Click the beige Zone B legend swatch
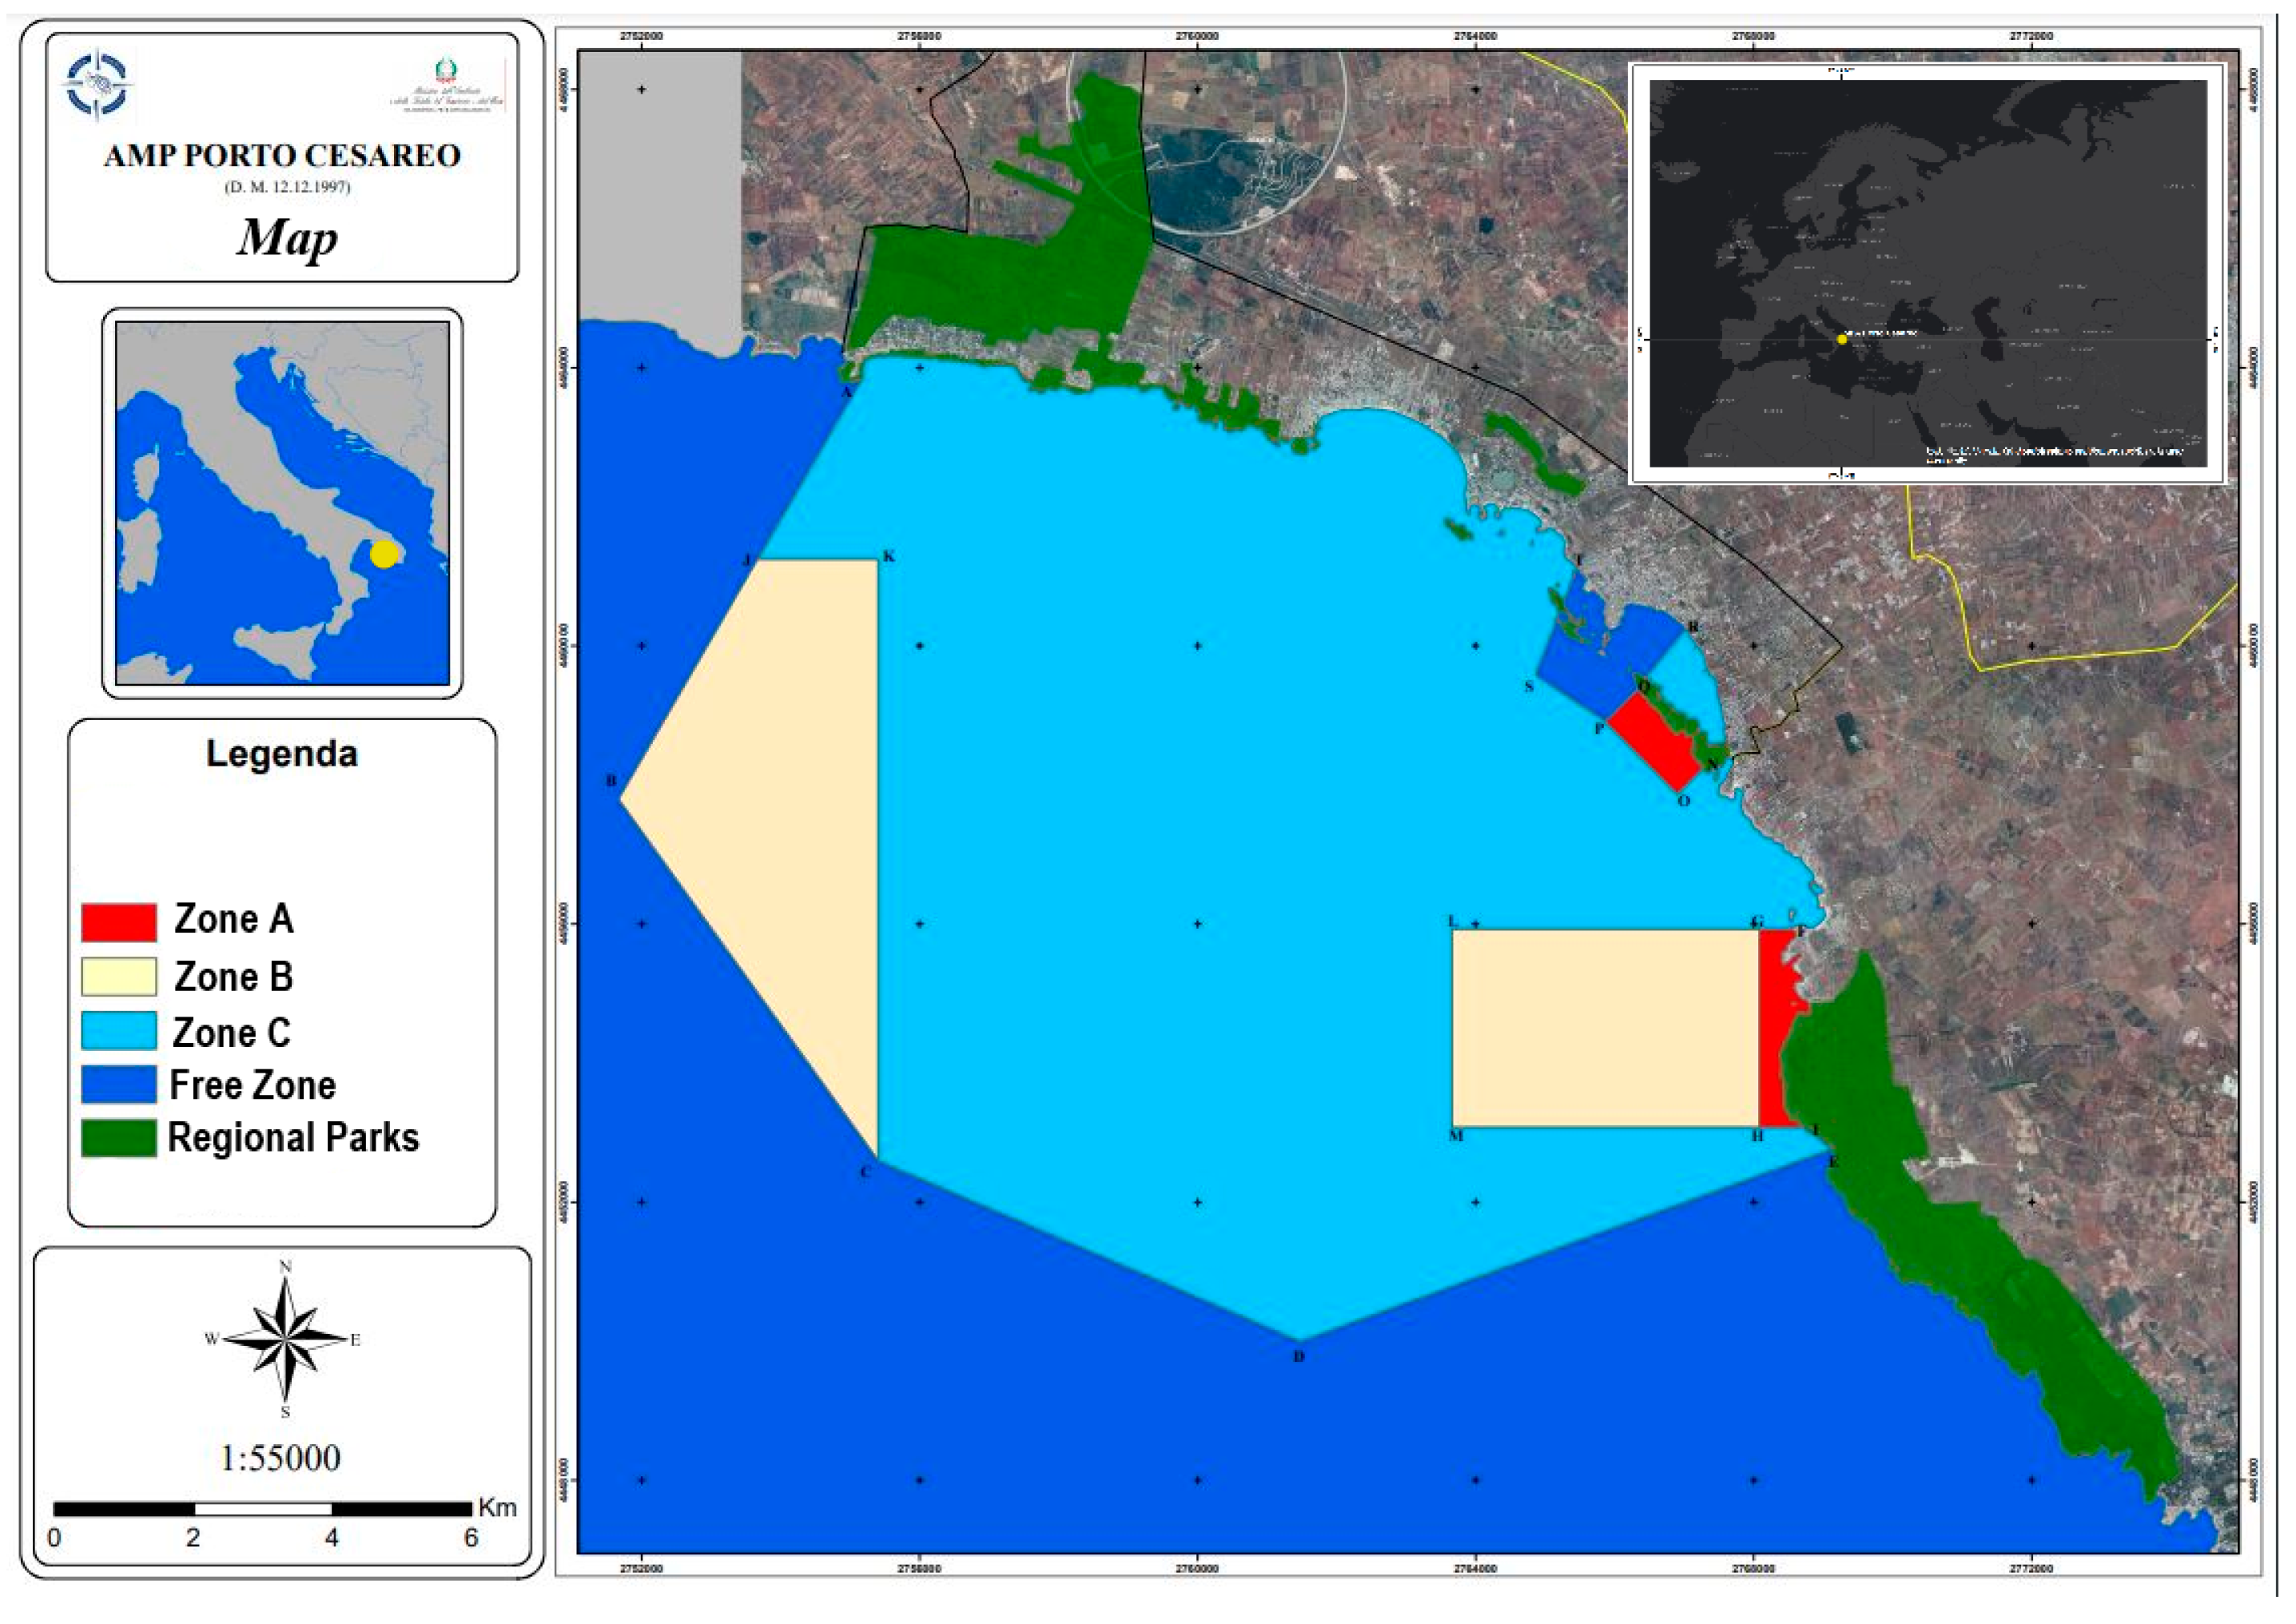Screen dimensions: 2296x1624 pos(119,977)
